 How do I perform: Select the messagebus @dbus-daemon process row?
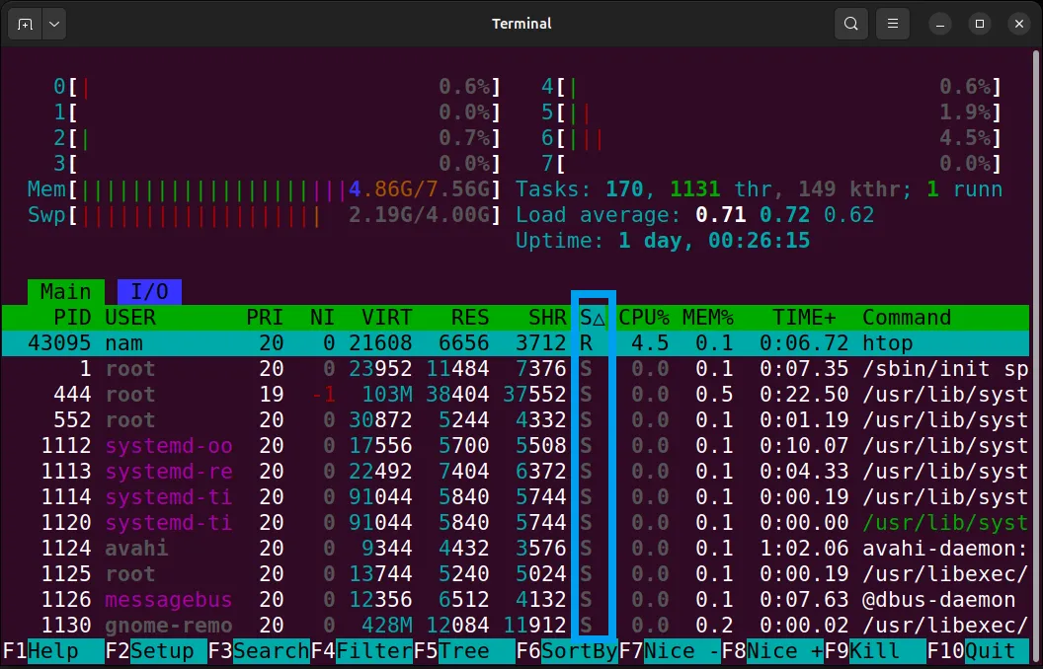(516, 600)
